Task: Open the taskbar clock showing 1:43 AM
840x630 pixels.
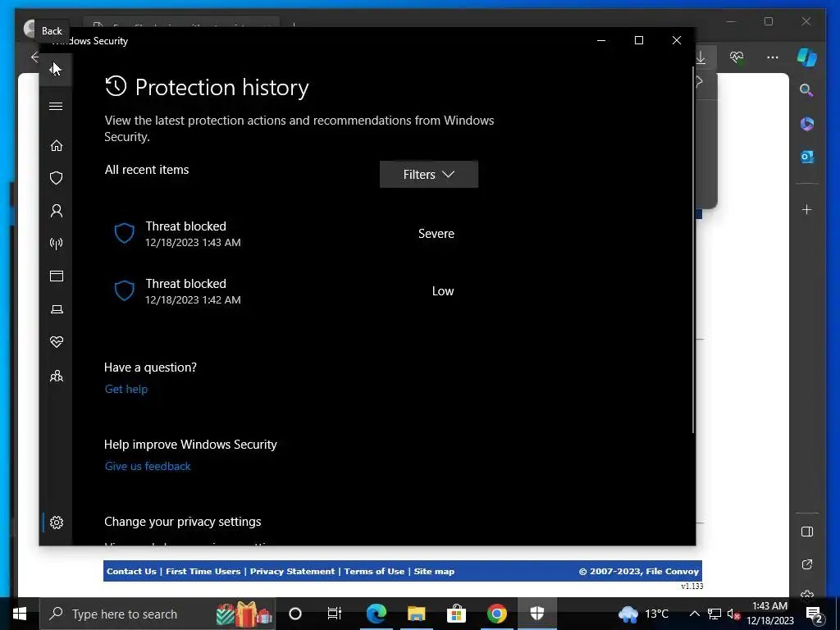Action: 769,614
